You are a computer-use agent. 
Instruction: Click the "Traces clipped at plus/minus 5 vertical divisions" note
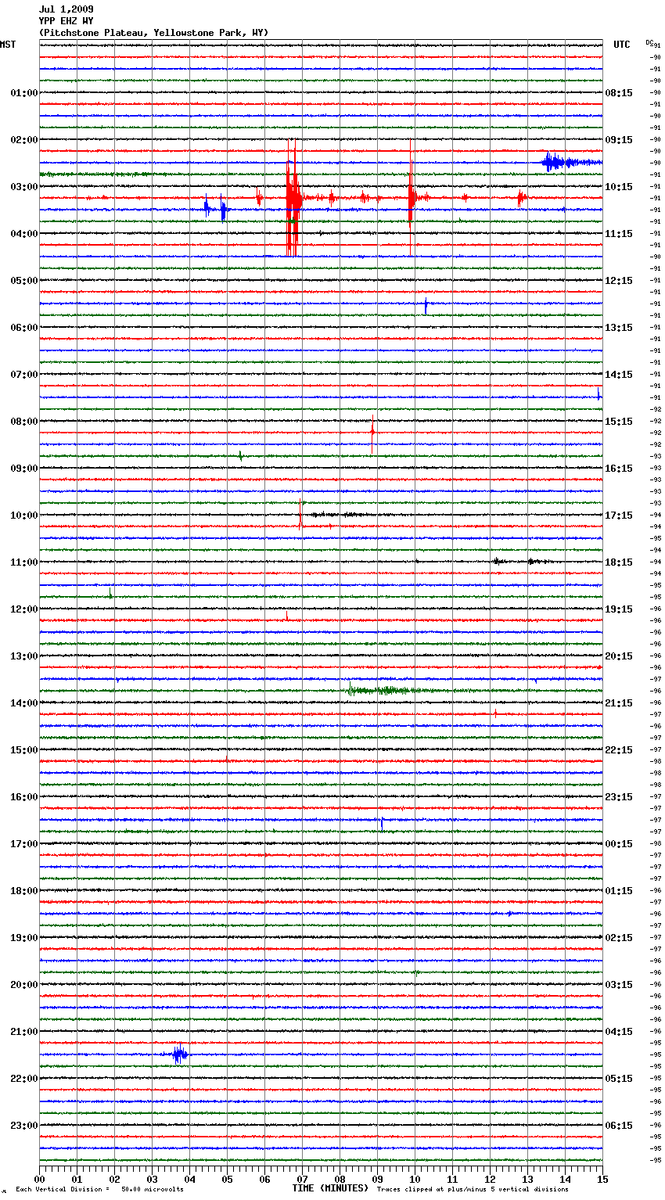[473, 1189]
